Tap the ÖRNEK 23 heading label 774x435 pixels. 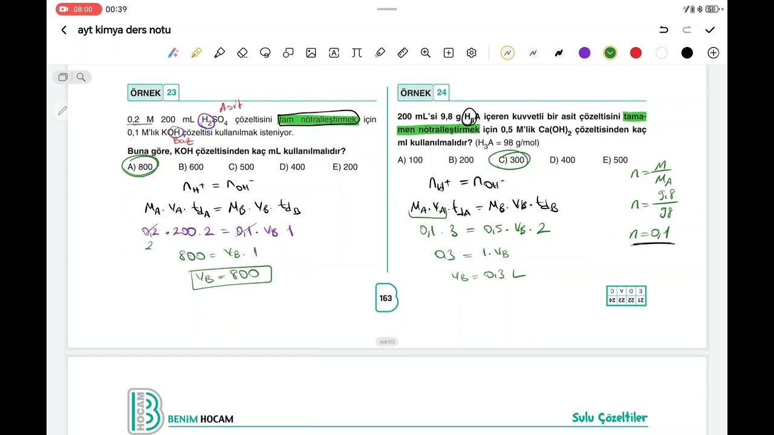click(154, 92)
